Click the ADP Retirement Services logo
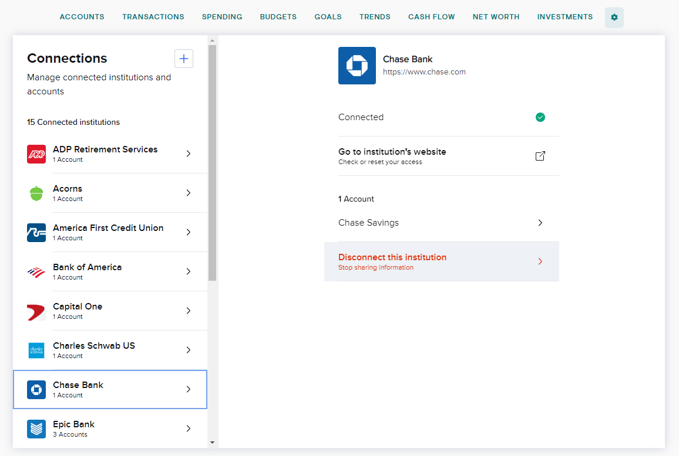This screenshot has height=456, width=679. tap(36, 154)
